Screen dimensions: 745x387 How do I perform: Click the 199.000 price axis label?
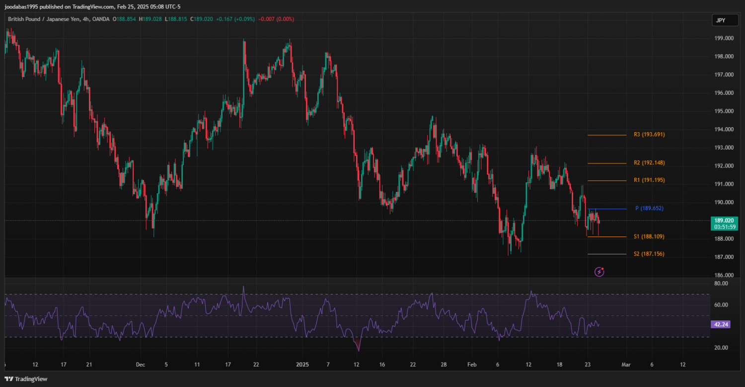pos(724,38)
